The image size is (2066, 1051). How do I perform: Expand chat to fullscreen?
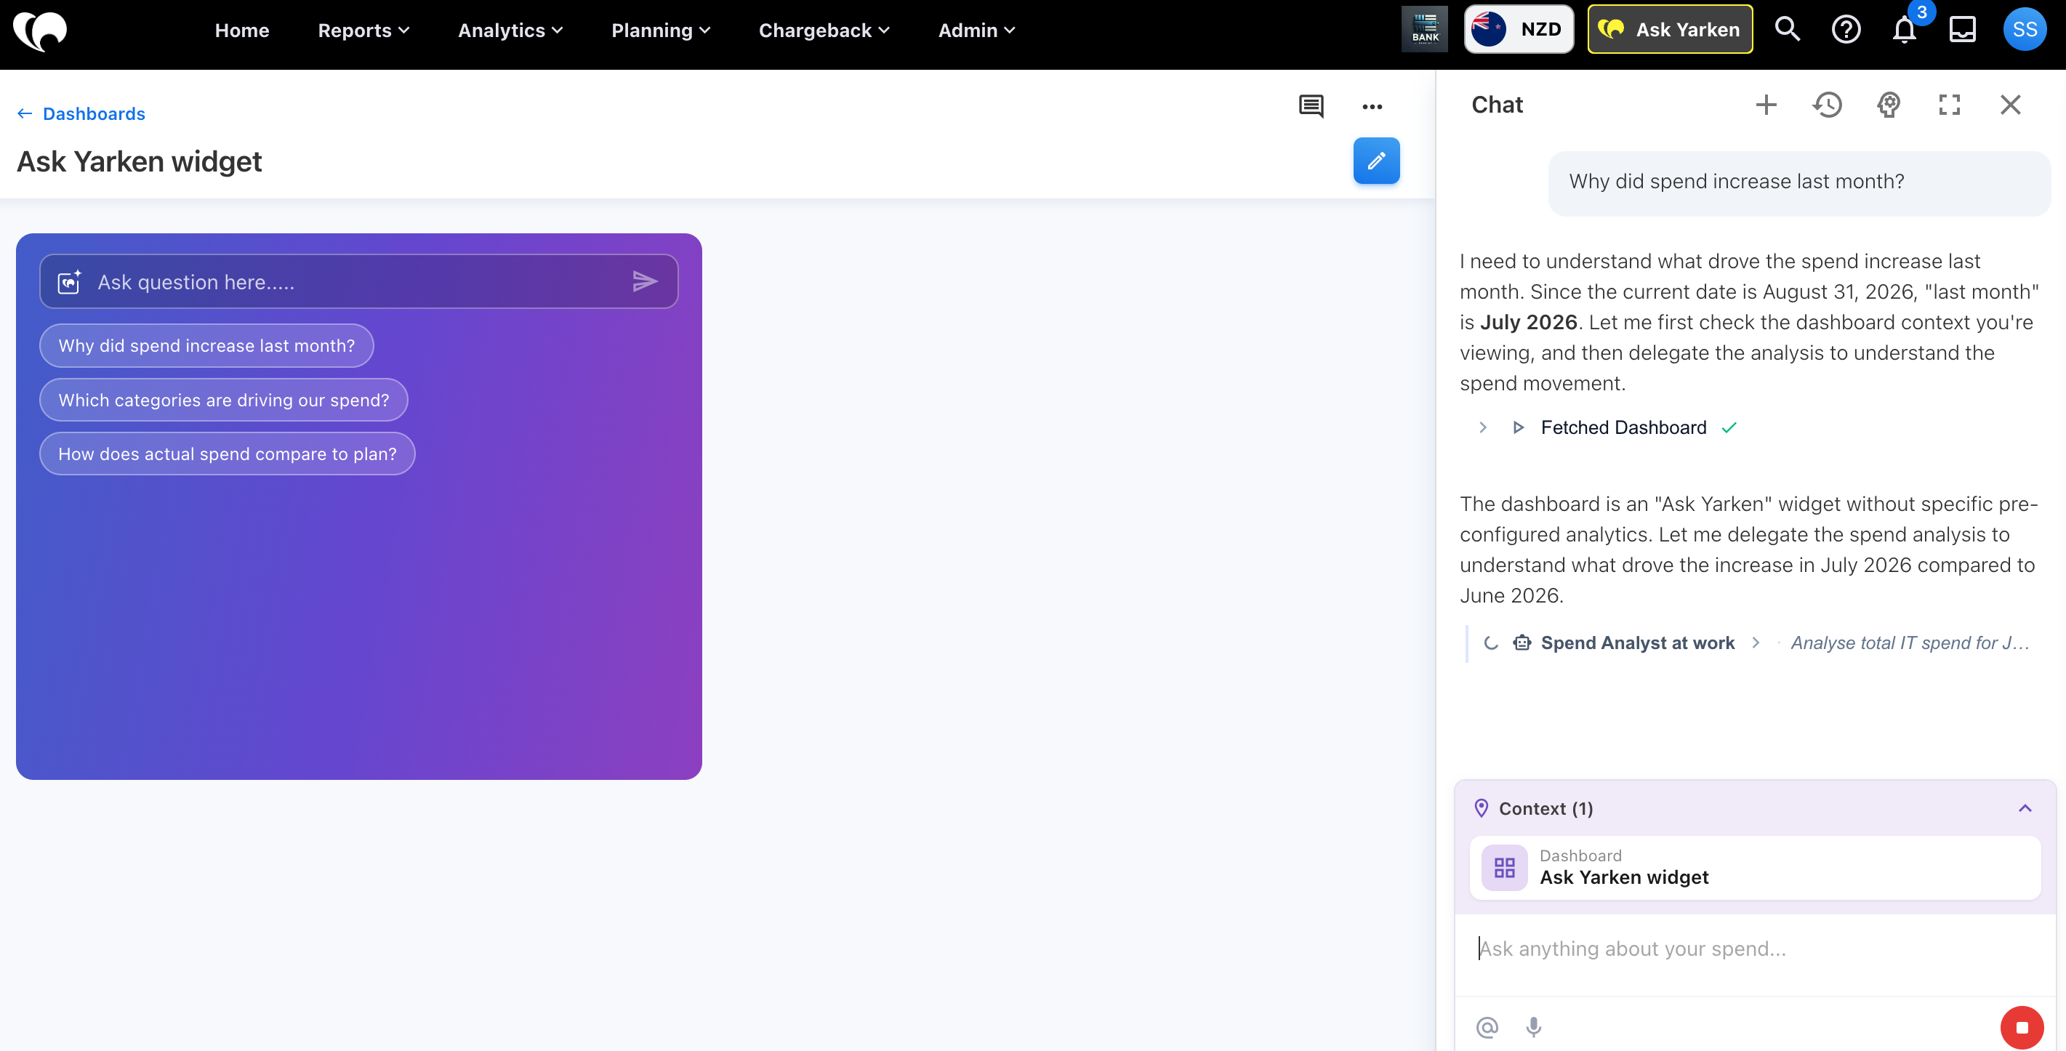click(x=1949, y=105)
